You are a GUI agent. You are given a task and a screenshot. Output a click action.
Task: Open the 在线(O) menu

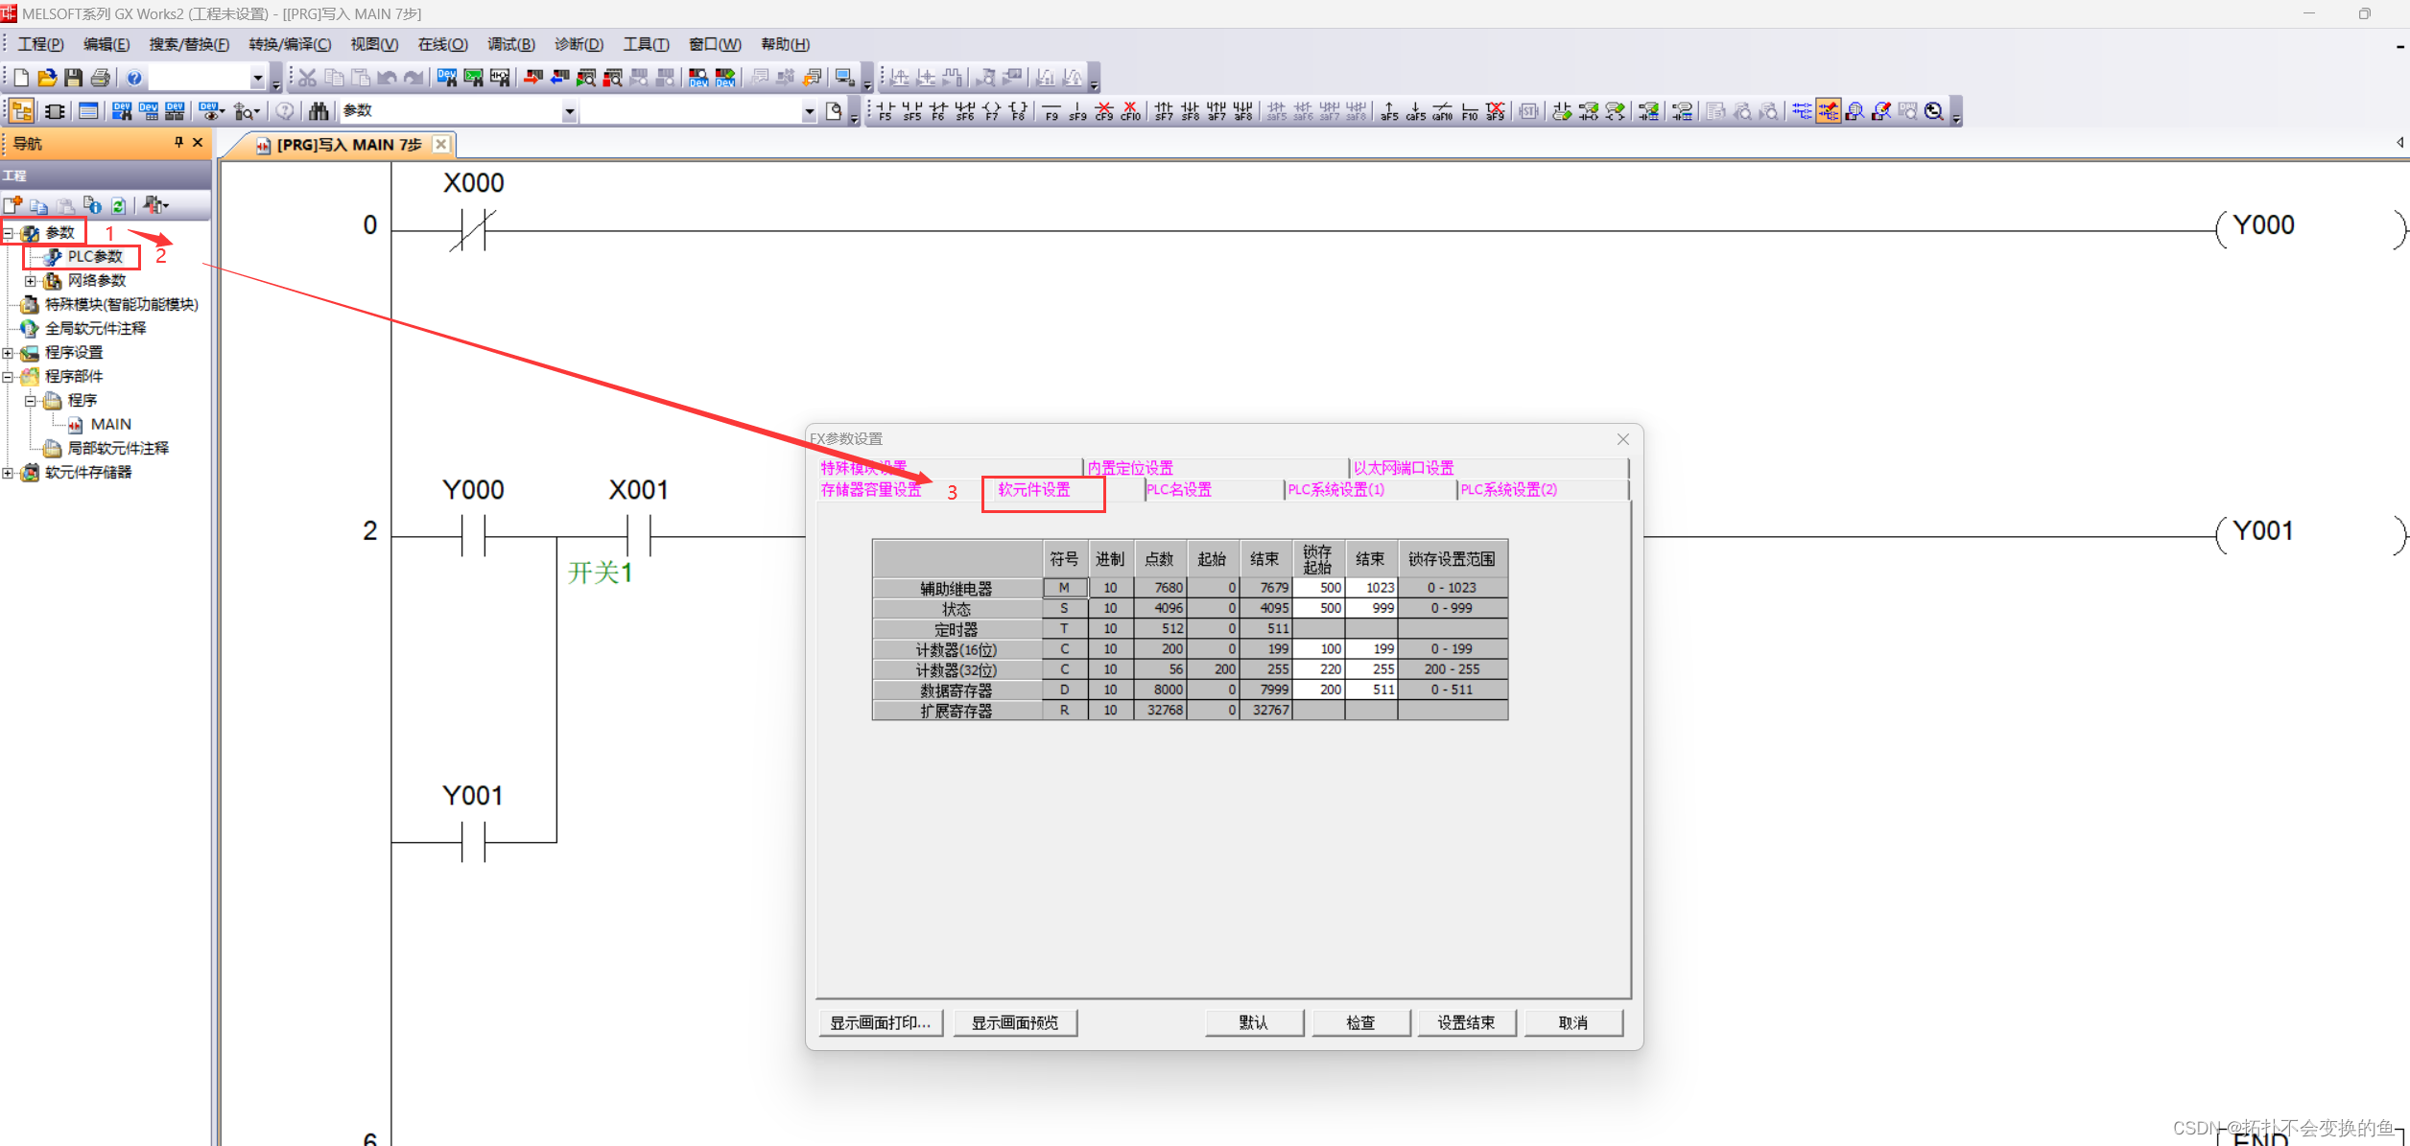point(442,44)
